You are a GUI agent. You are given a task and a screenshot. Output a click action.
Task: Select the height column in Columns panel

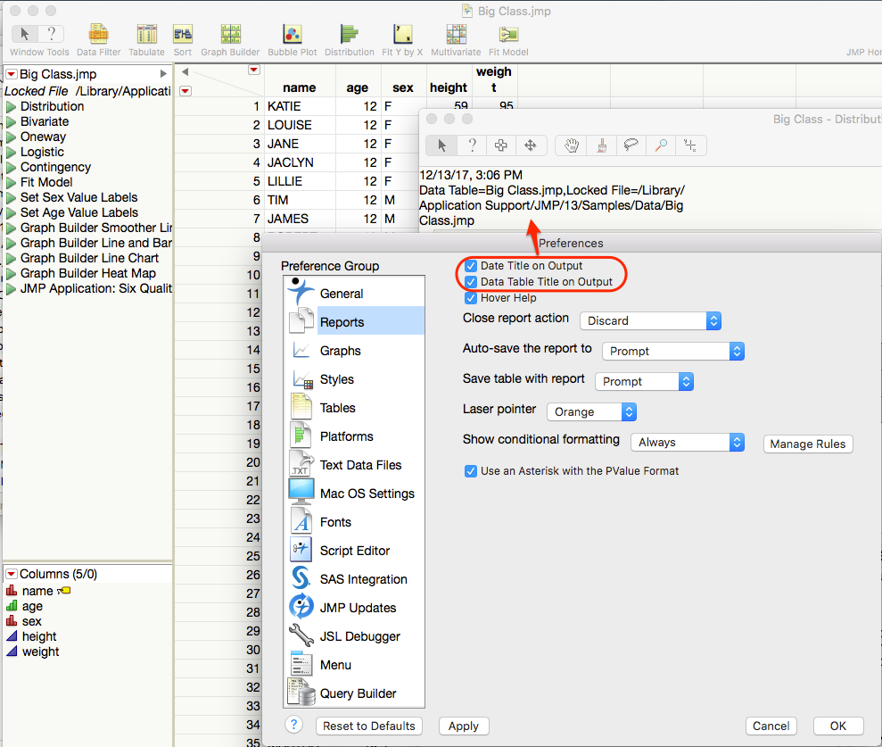tap(39, 636)
